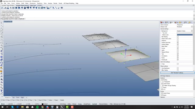Switch to the Front viewport tab

click(x=18, y=97)
